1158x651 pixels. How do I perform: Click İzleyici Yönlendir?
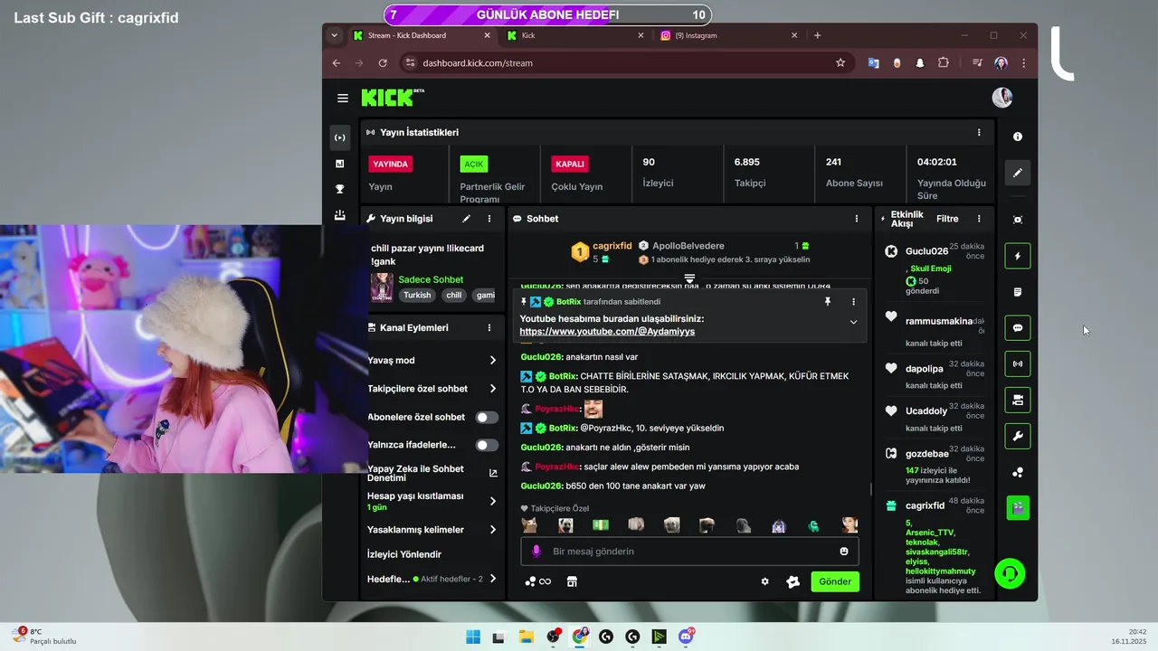click(403, 554)
